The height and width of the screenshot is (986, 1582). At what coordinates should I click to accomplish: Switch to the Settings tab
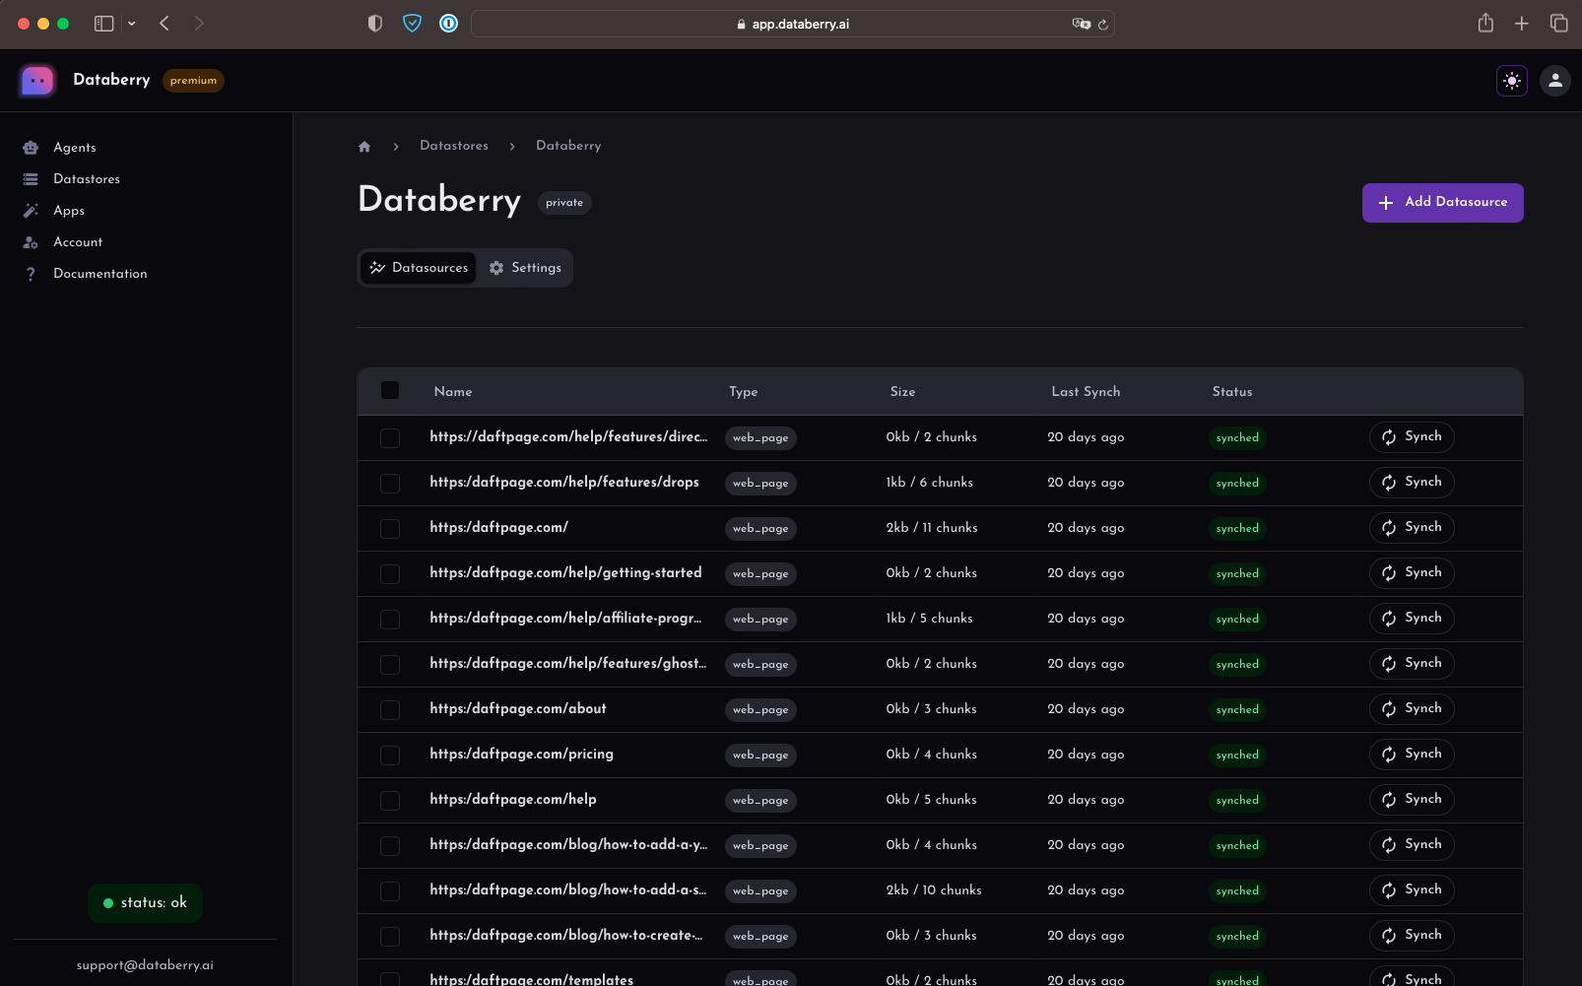click(525, 268)
